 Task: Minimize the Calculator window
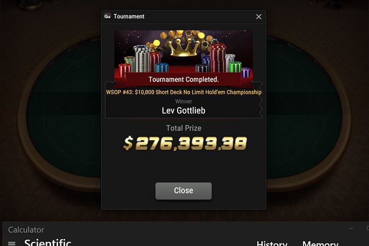[x=351, y=228]
